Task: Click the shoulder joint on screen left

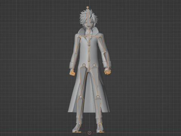Action: pyautogui.click(x=79, y=37)
